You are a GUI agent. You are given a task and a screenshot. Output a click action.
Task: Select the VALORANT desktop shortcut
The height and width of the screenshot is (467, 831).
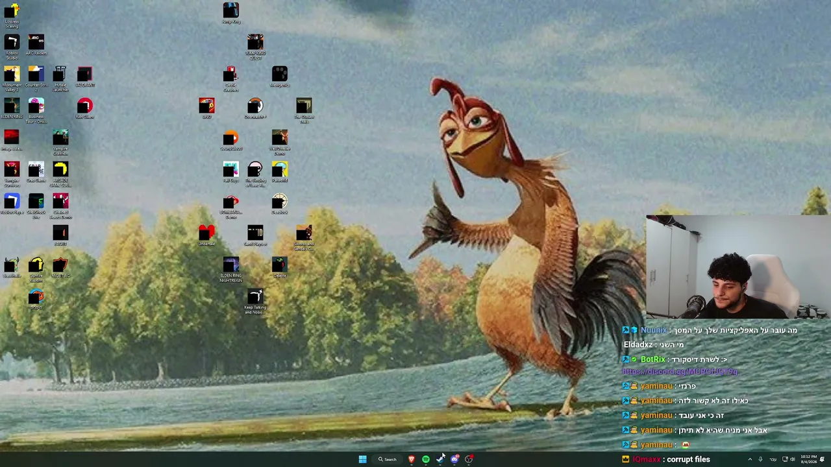point(84,77)
